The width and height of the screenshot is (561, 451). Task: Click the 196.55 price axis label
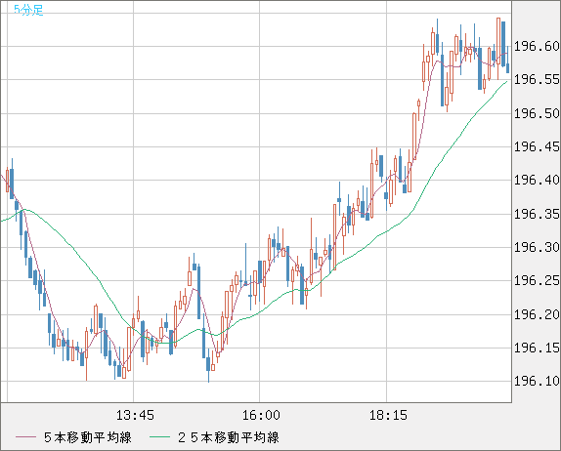pyautogui.click(x=537, y=79)
